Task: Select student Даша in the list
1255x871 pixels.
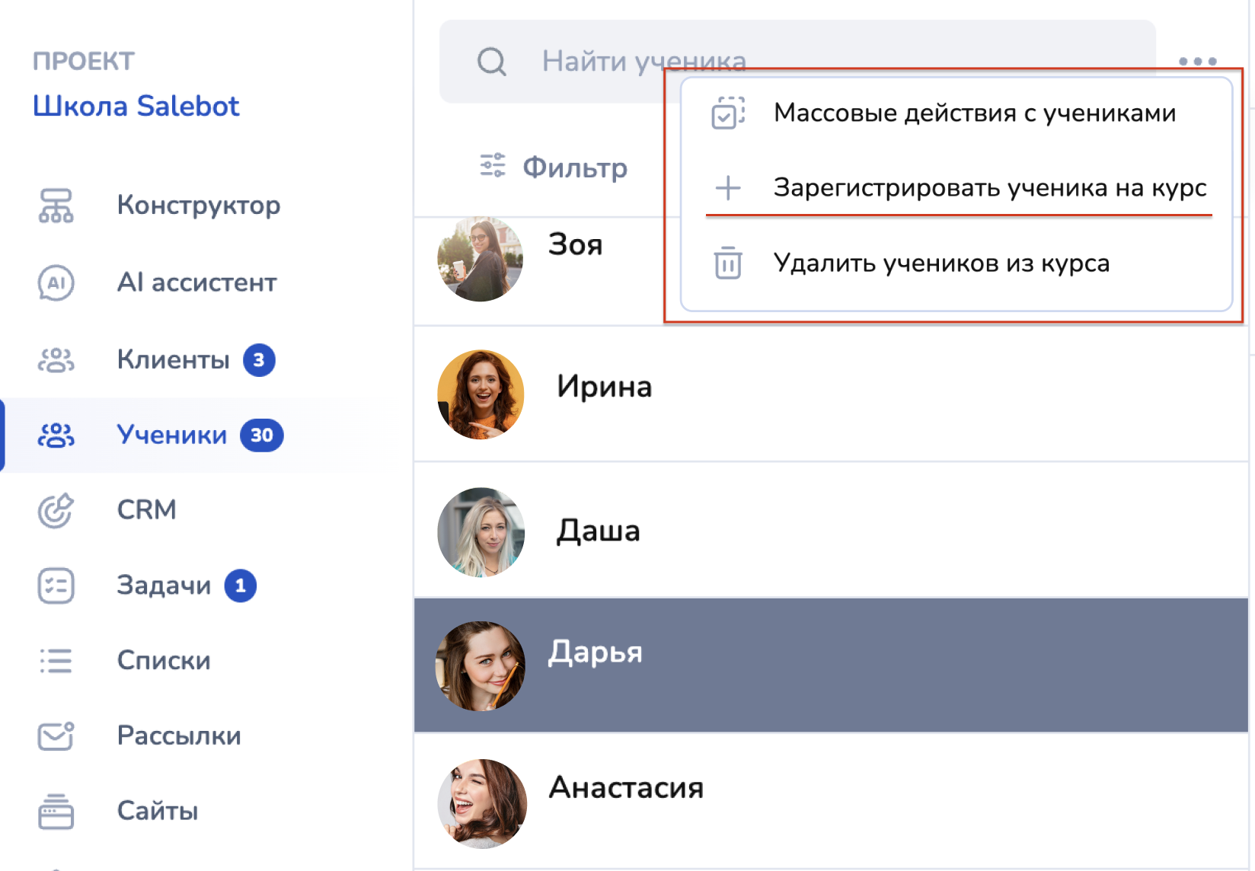Action: coord(598,531)
